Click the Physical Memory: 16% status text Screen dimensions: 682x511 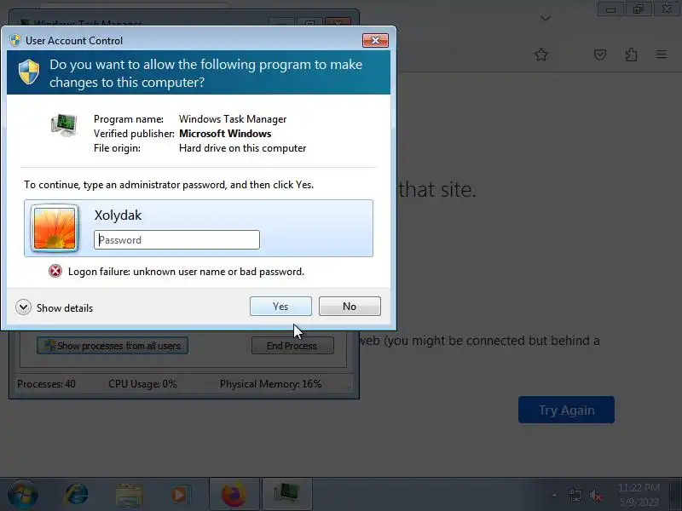[x=270, y=384]
